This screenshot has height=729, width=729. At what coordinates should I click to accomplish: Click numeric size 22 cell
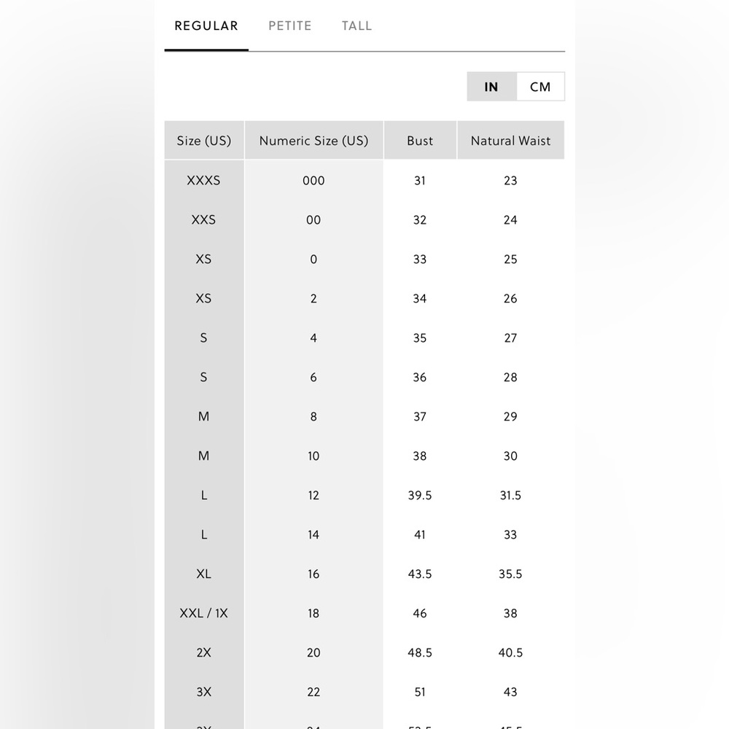(313, 692)
